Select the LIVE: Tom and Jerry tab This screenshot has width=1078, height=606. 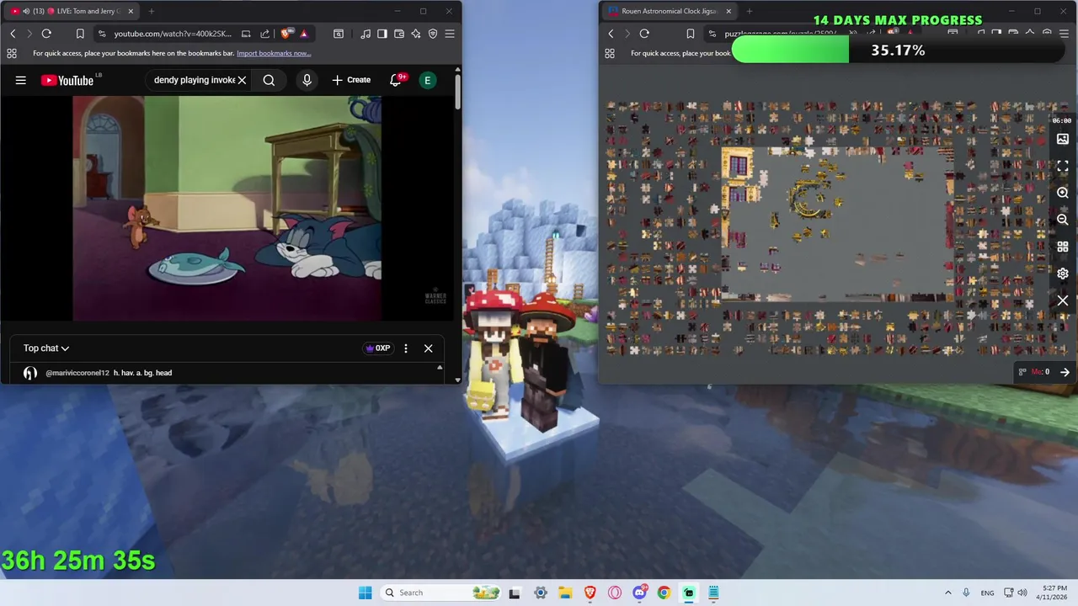pos(72,11)
